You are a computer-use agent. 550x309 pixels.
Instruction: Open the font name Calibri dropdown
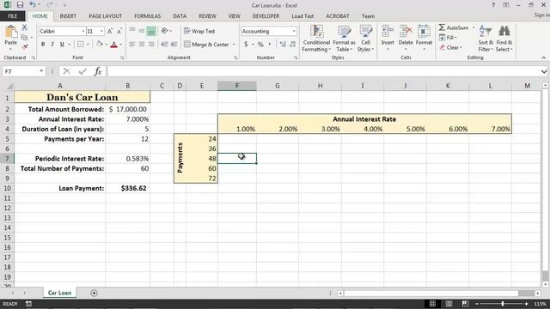click(x=83, y=31)
